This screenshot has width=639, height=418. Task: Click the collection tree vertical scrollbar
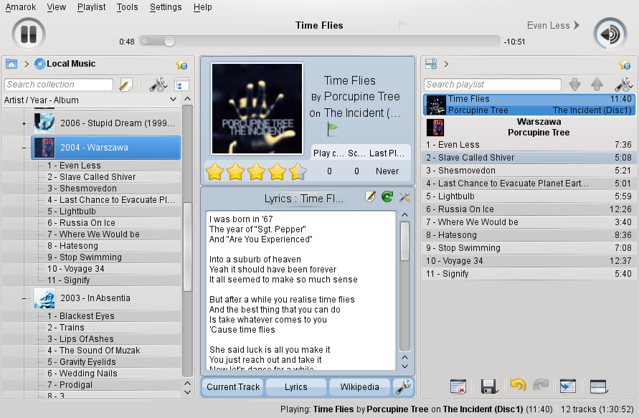[x=187, y=247]
